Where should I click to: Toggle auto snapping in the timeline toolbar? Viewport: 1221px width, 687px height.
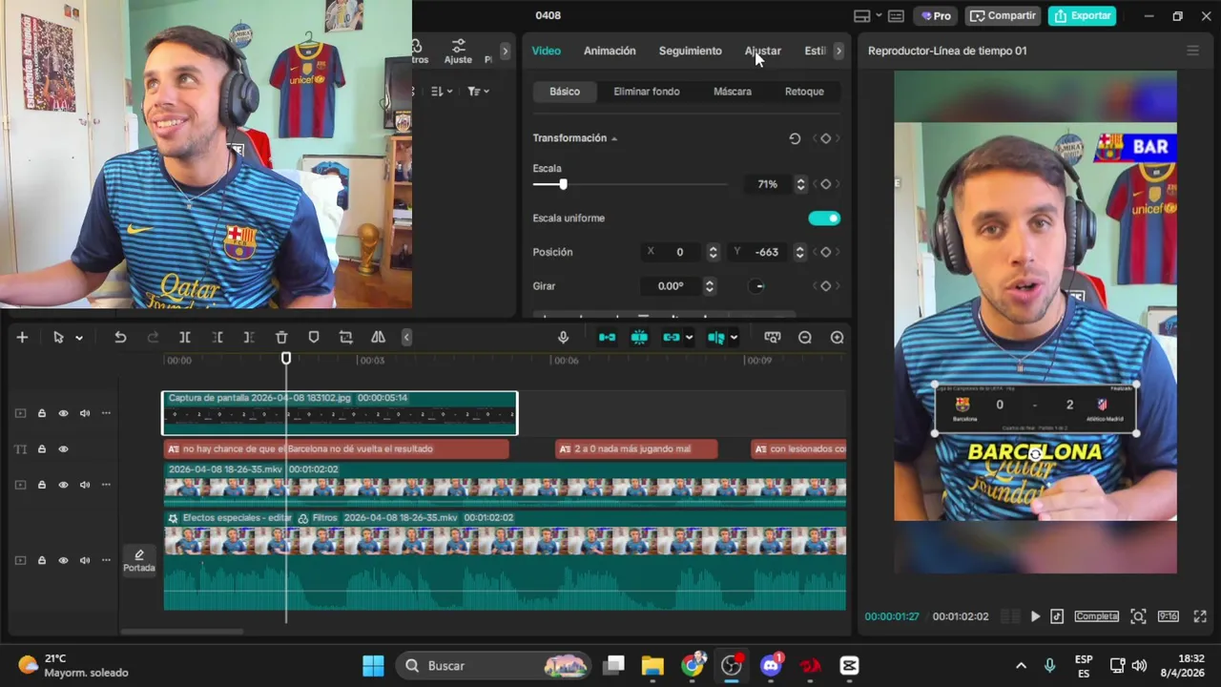[x=639, y=337]
